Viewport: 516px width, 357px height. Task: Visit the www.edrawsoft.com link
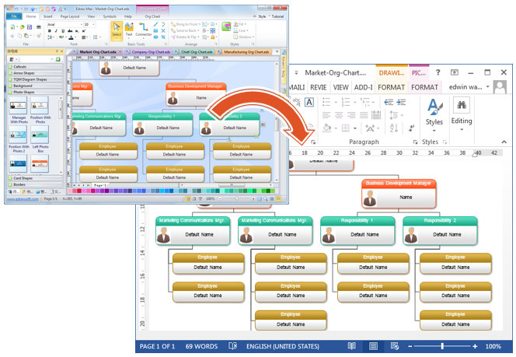point(23,199)
